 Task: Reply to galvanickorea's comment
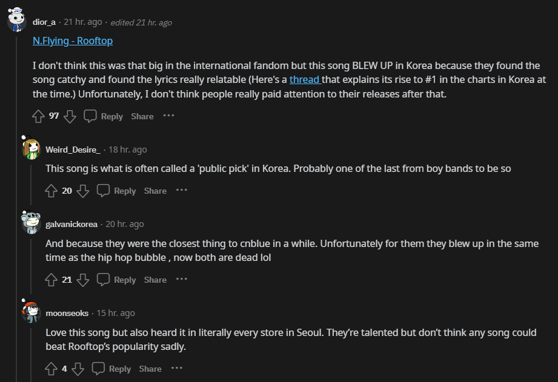pyautogui.click(x=117, y=280)
